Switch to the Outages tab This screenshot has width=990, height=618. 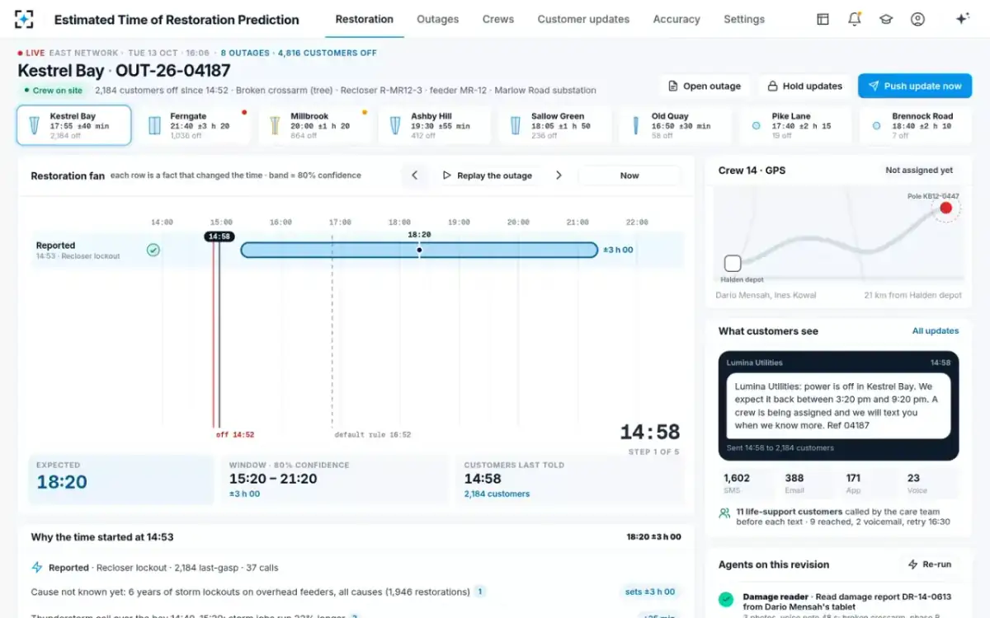(x=437, y=19)
